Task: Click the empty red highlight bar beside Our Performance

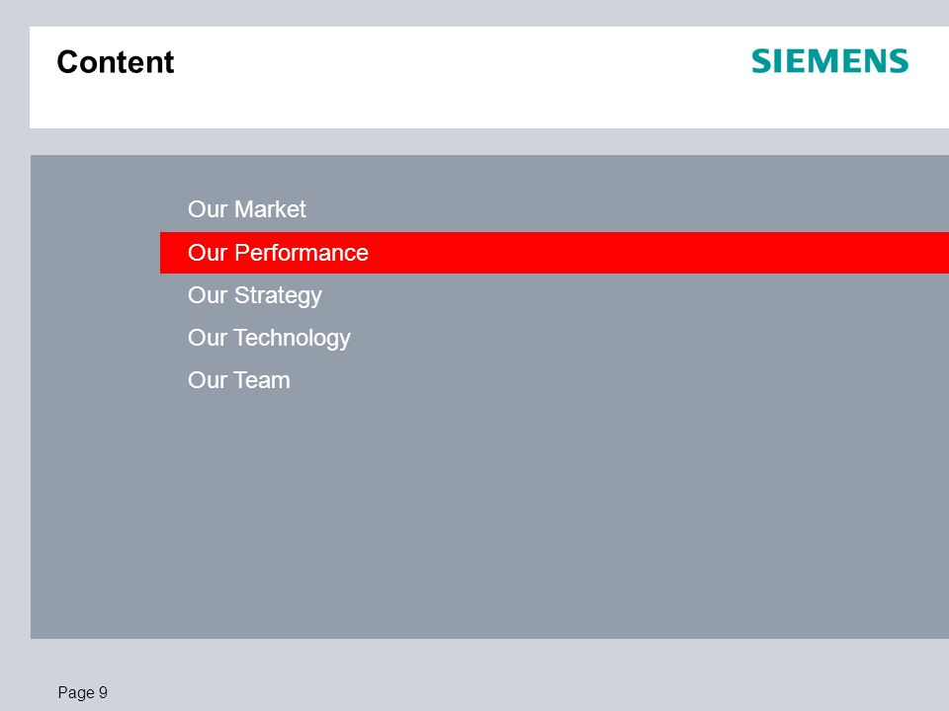Action: (x=658, y=253)
